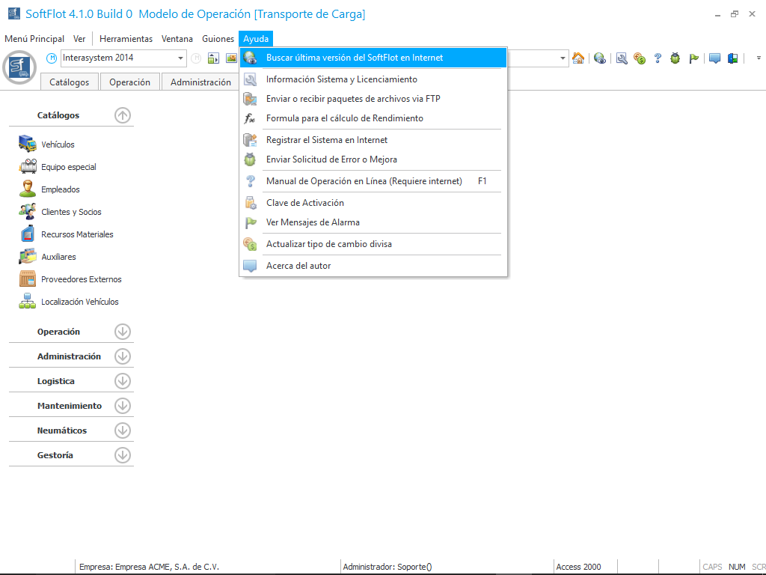Expand the Mantenimiento sidebar section
The height and width of the screenshot is (575, 766).
(123, 406)
